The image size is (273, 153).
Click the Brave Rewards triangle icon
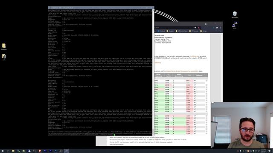[199, 28]
